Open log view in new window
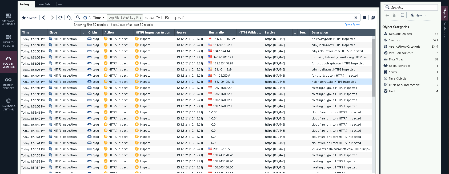 [373, 18]
